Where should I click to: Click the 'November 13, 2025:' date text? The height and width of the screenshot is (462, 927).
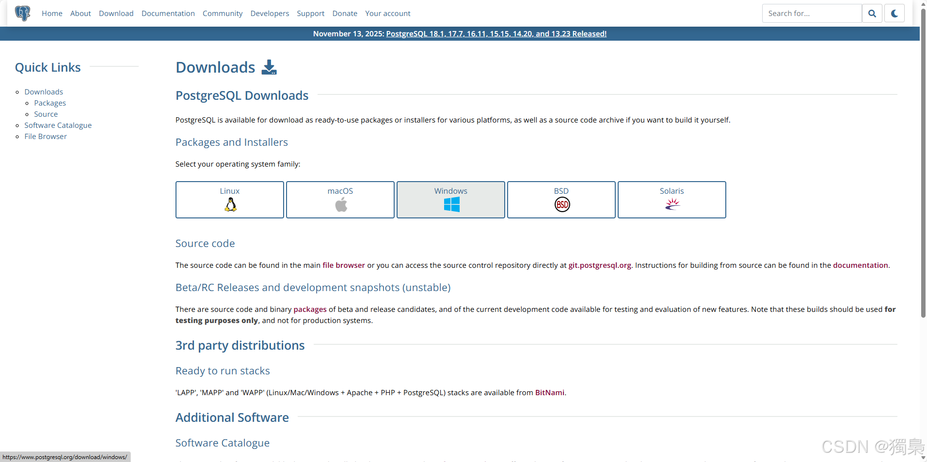(349, 34)
